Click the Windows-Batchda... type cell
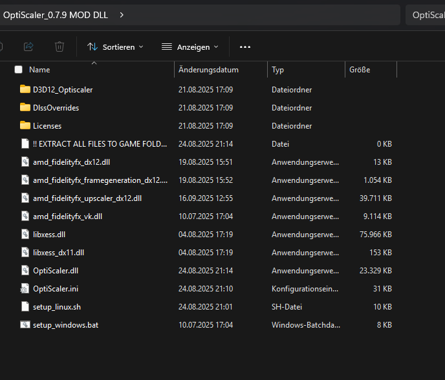This screenshot has height=380, width=445. point(306,325)
